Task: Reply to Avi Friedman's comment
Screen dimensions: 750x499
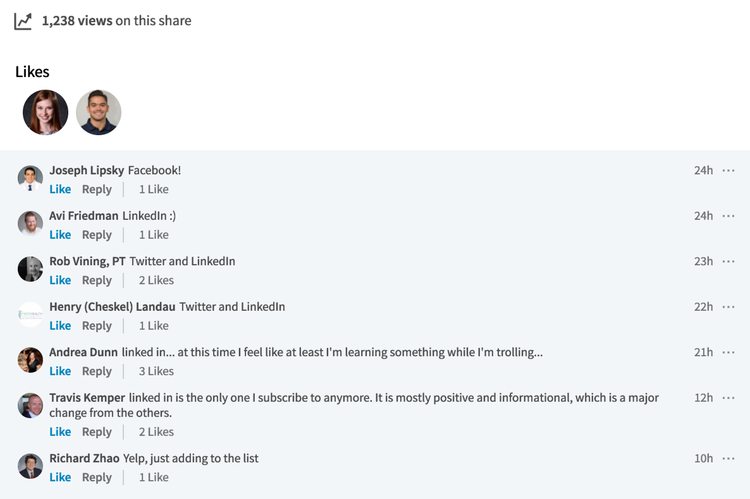Action: tap(97, 235)
